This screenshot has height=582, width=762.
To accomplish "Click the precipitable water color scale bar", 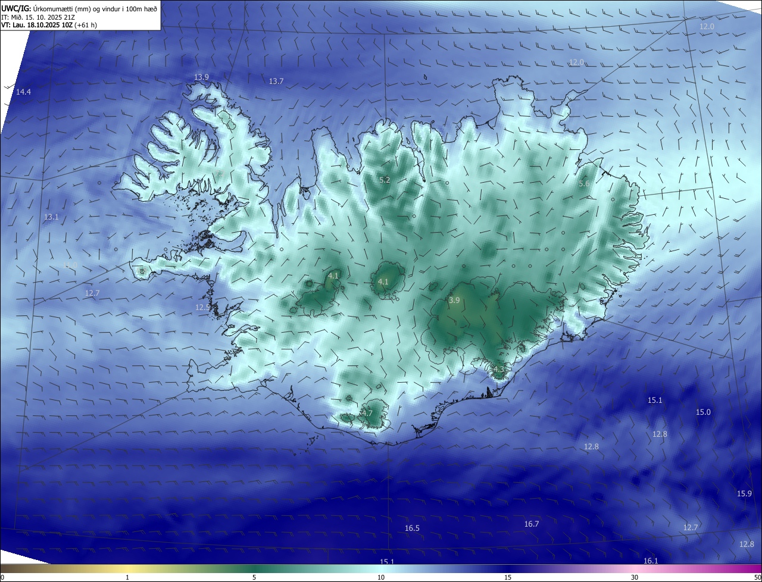I will [x=381, y=568].
